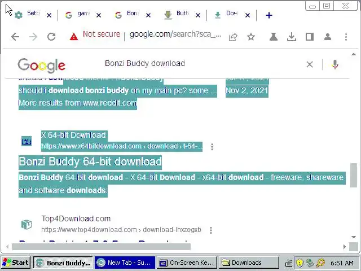Switch to the Settings tab
The image size is (361, 271).
pos(28,15)
